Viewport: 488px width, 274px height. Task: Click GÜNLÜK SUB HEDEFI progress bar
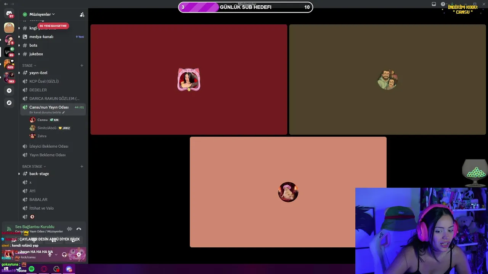click(246, 7)
